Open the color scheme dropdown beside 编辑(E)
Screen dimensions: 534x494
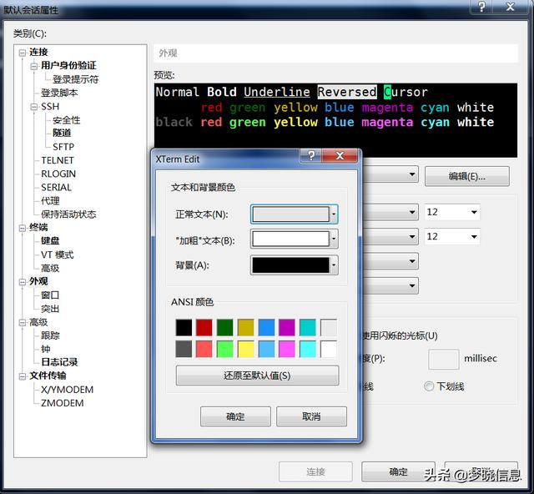pyautogui.click(x=412, y=174)
